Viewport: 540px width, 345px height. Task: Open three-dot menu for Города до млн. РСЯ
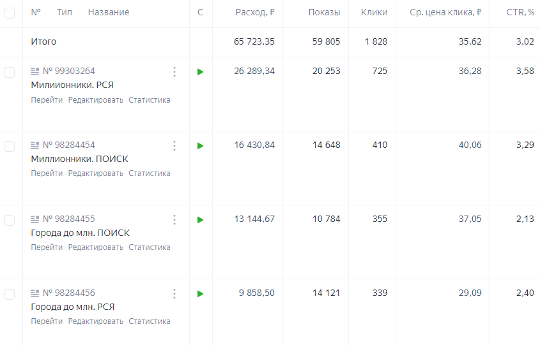click(174, 294)
